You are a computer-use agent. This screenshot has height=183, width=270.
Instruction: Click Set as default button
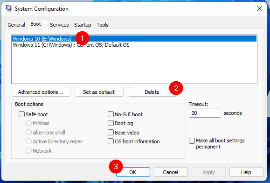(x=99, y=92)
